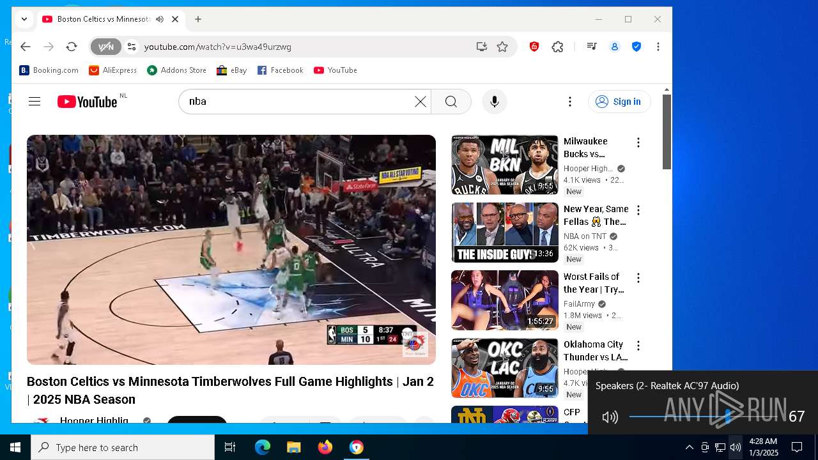818x460 pixels.
Task: Launch Firefox from taskbar
Action: click(x=325, y=447)
